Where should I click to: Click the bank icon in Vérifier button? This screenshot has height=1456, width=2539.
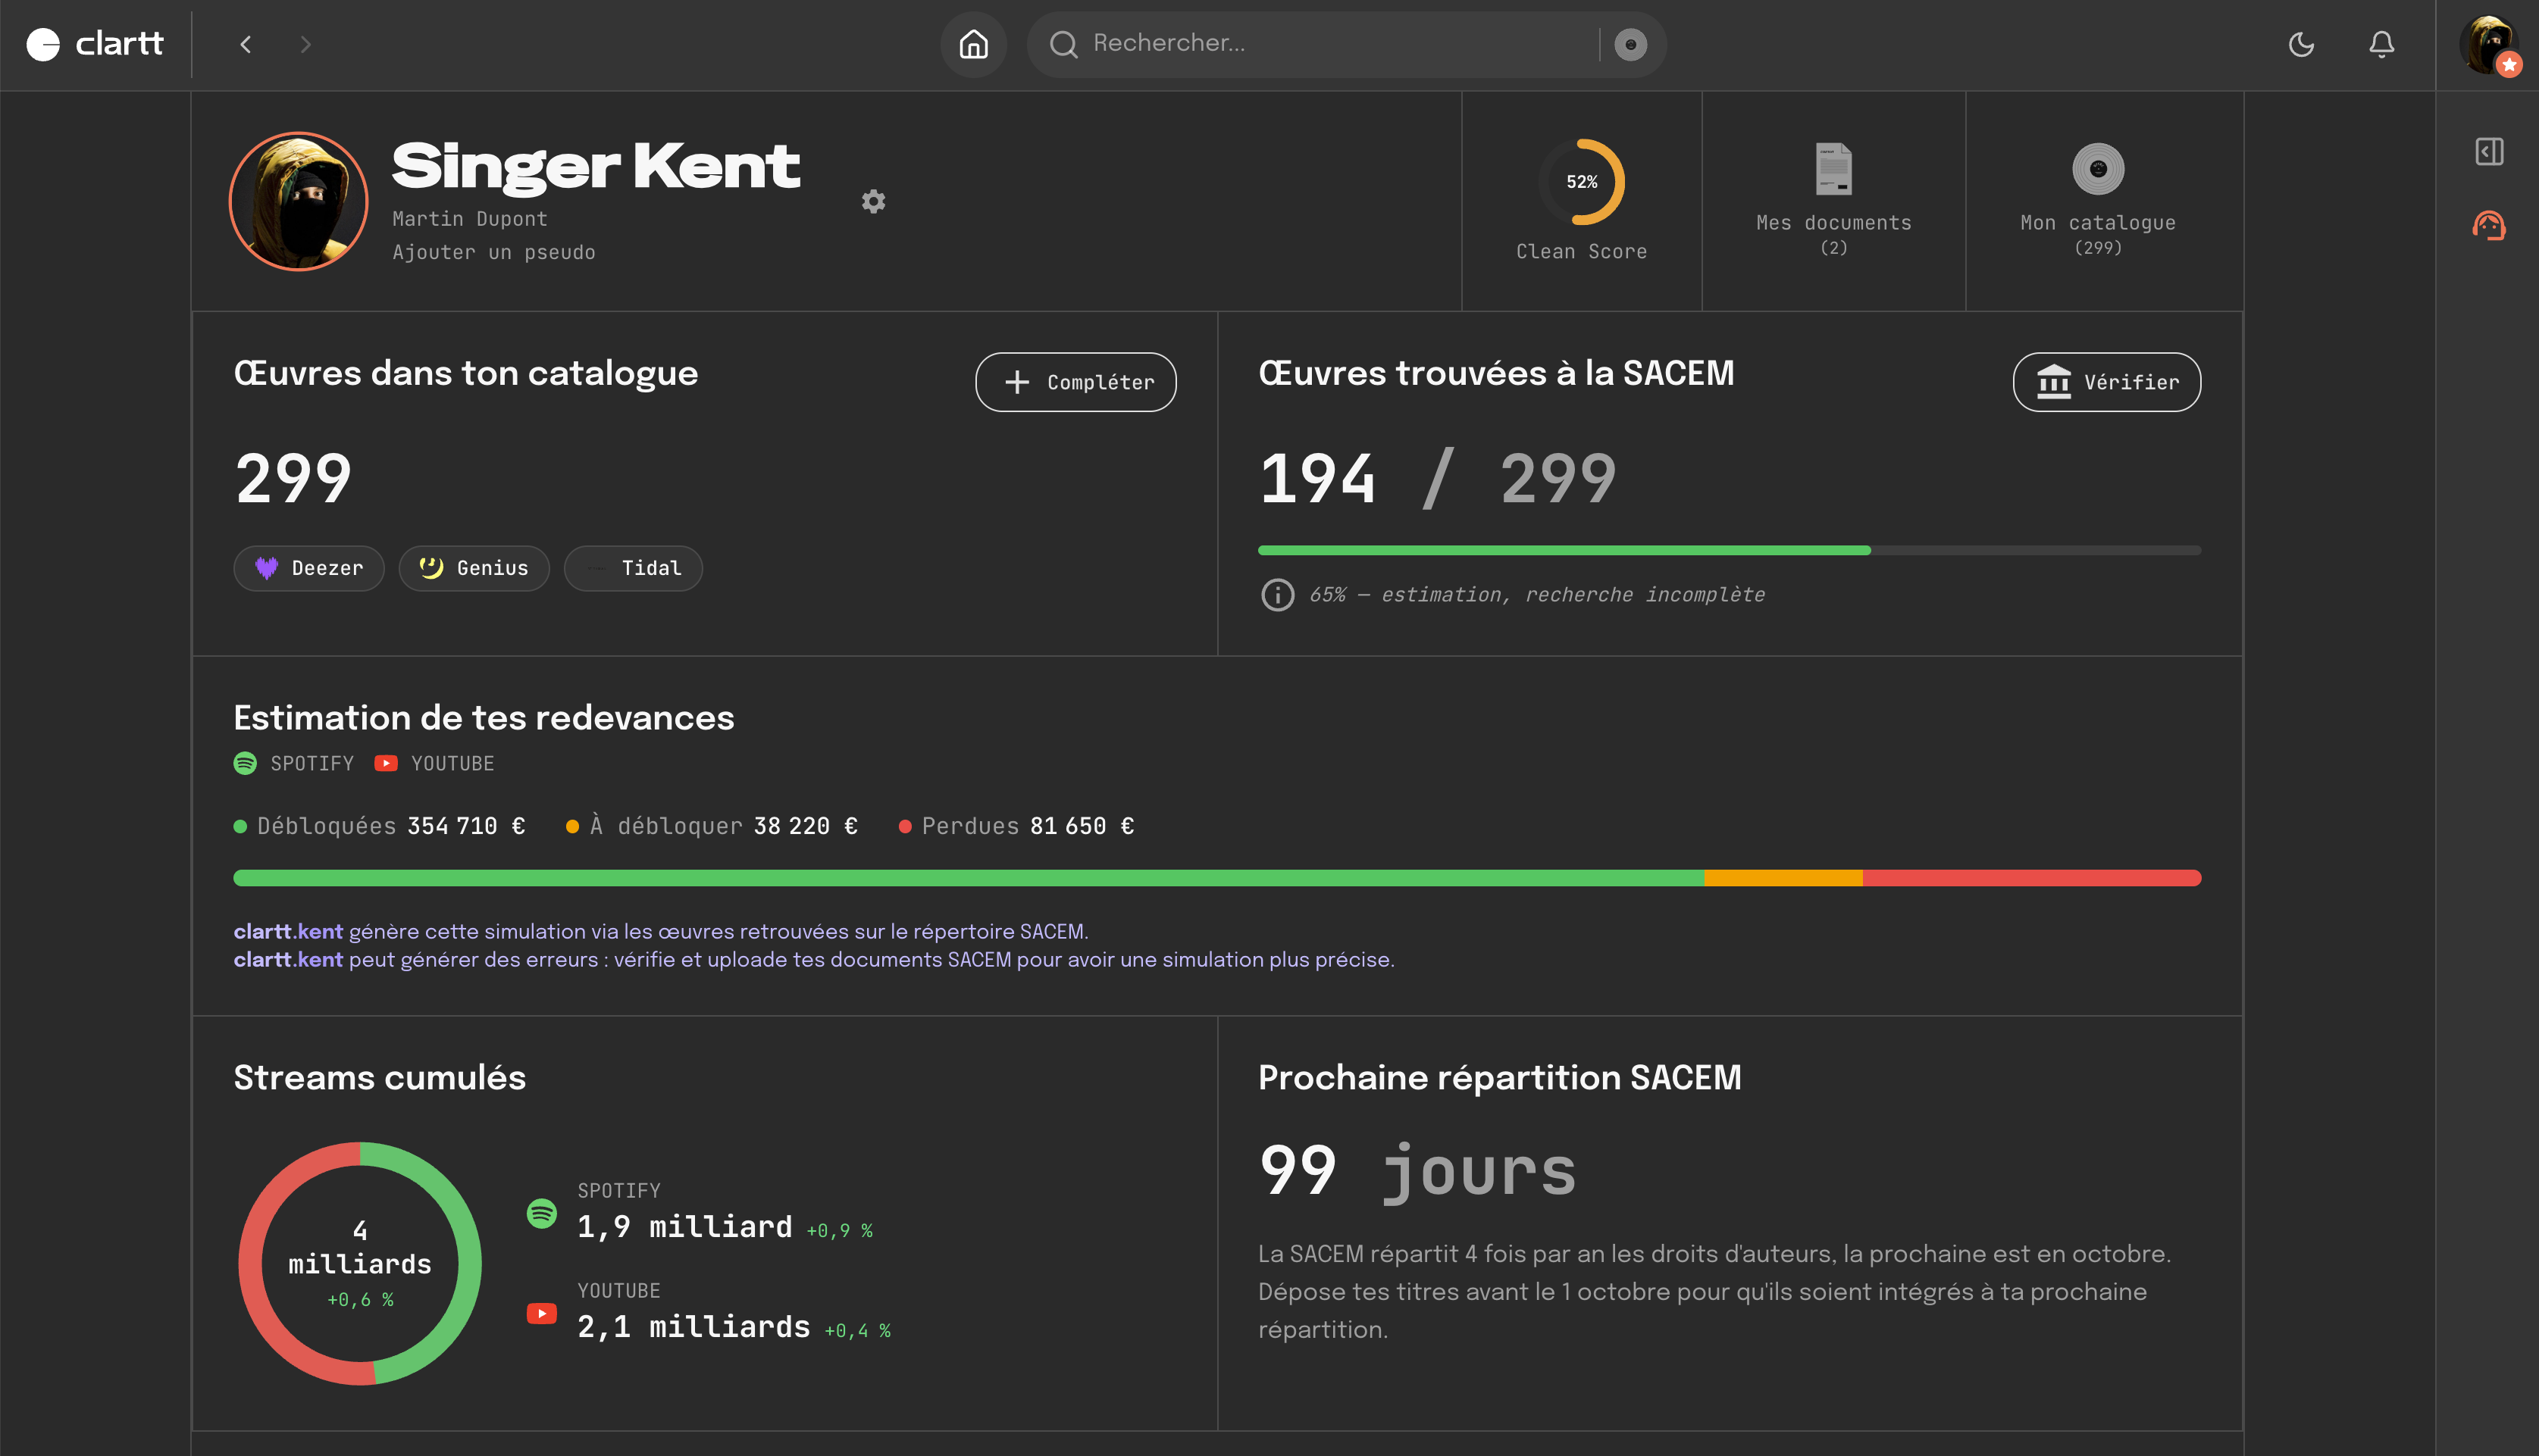[2054, 381]
